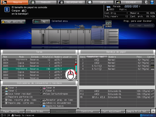Screen dimensions: 156x117
Task: Click the blue information icon
Action: tap(7, 10)
